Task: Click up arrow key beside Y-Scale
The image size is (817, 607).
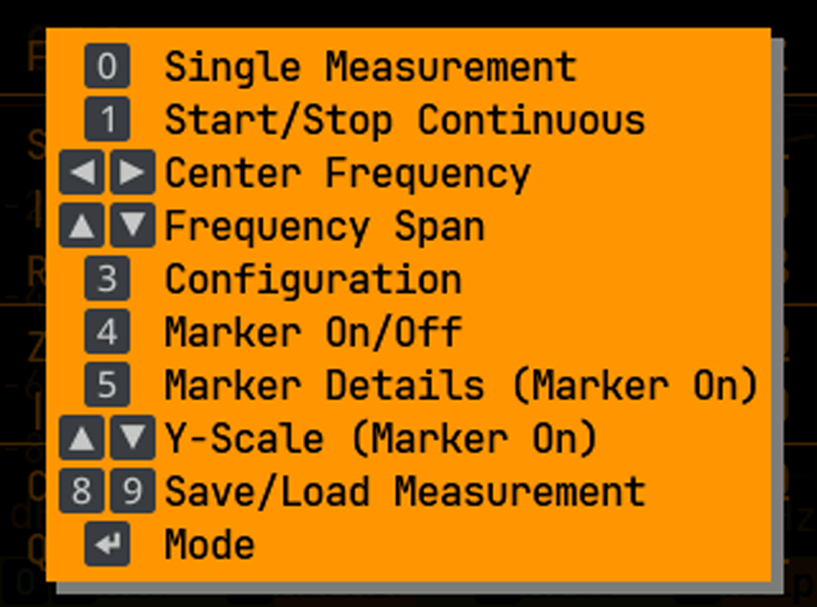Action: (82, 438)
